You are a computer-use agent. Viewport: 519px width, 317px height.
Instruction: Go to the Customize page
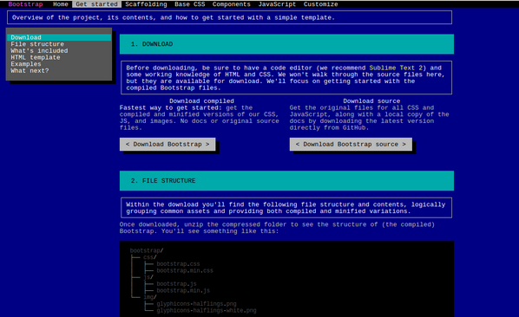[x=321, y=4]
